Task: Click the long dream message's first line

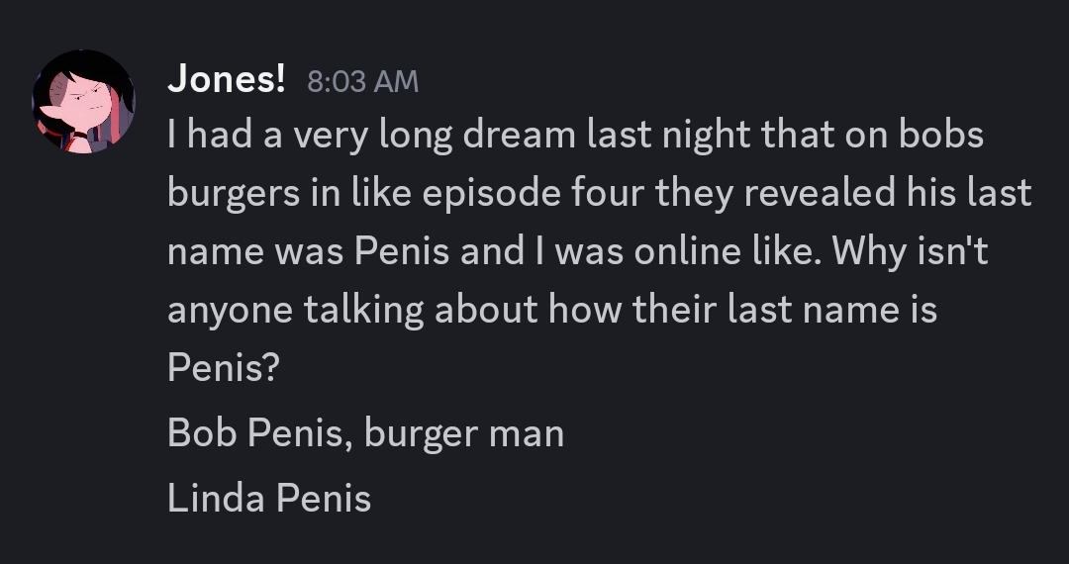Action: 575,136
